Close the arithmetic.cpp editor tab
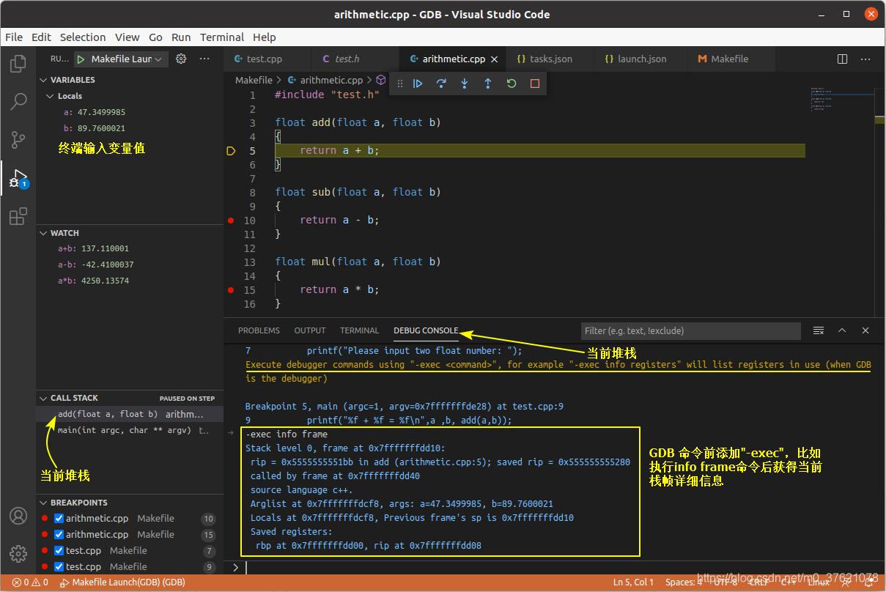This screenshot has width=886, height=592. pyautogui.click(x=494, y=59)
